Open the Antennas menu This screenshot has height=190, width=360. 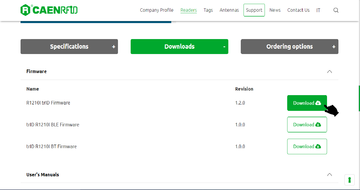pyautogui.click(x=229, y=10)
